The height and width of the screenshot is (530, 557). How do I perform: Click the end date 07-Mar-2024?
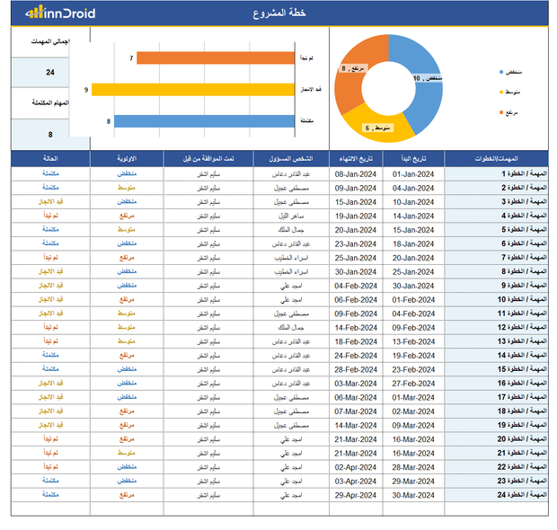pos(356,411)
